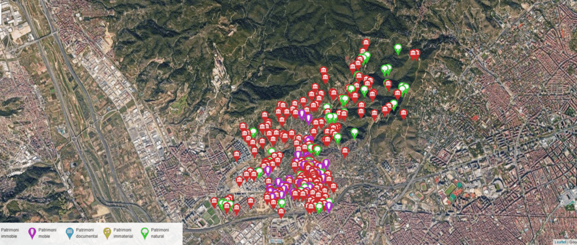The height and width of the screenshot is (245, 577).
Task: Click the lone green marker east of the cluster
Action: pyautogui.click(x=354, y=133)
